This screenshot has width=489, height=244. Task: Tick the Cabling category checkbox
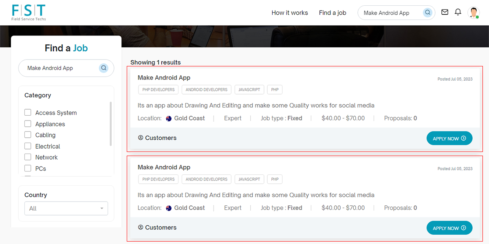coord(28,135)
